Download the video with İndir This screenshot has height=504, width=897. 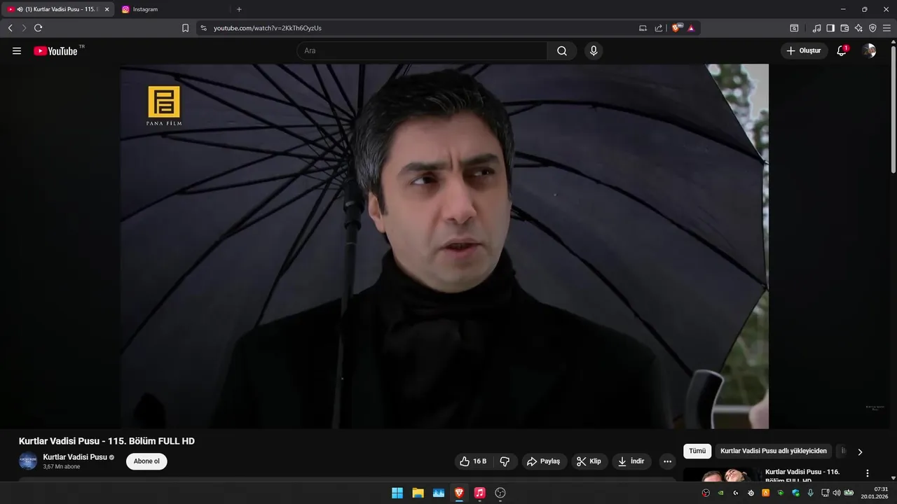(x=631, y=461)
